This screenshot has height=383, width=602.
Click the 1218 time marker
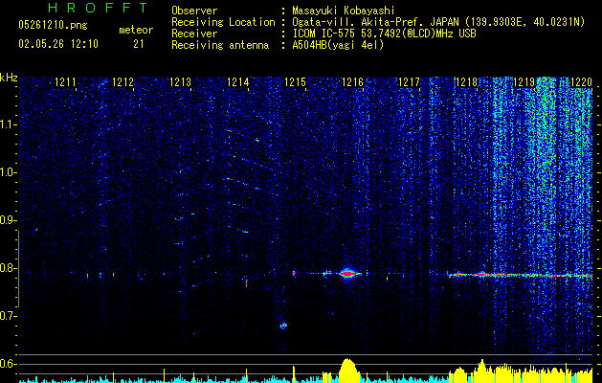pos(466,81)
